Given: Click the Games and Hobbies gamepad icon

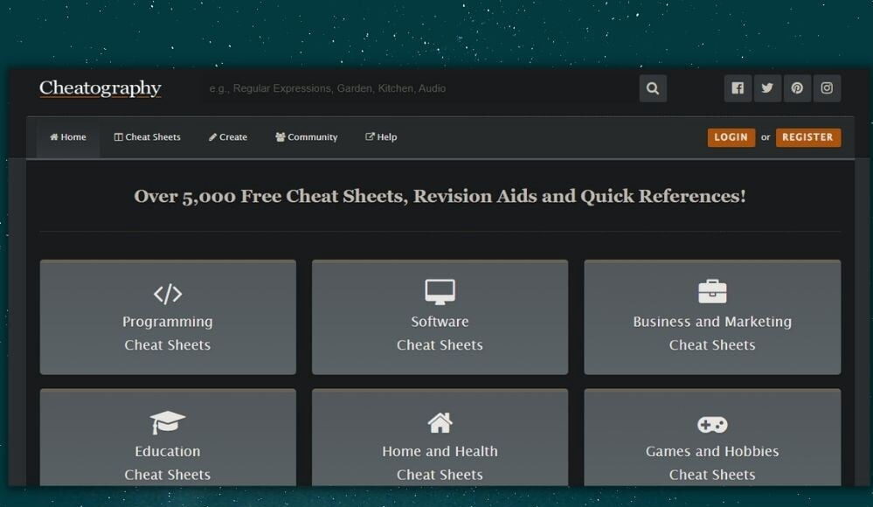Looking at the screenshot, I should (x=712, y=424).
